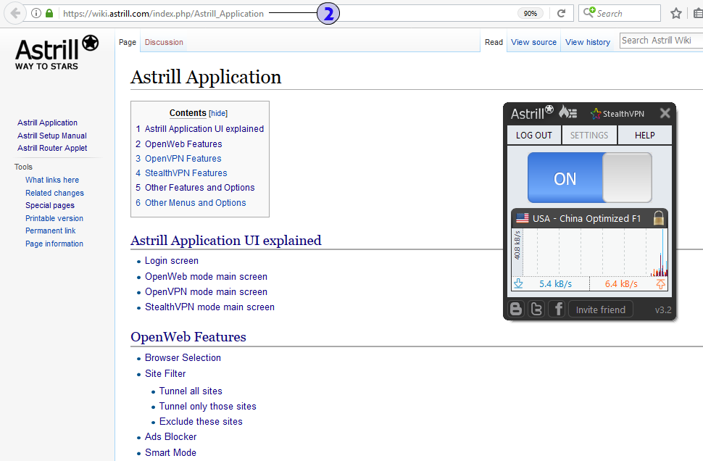The height and width of the screenshot is (461, 703).
Task: Open Permanent link in Tools
Action: click(x=50, y=230)
